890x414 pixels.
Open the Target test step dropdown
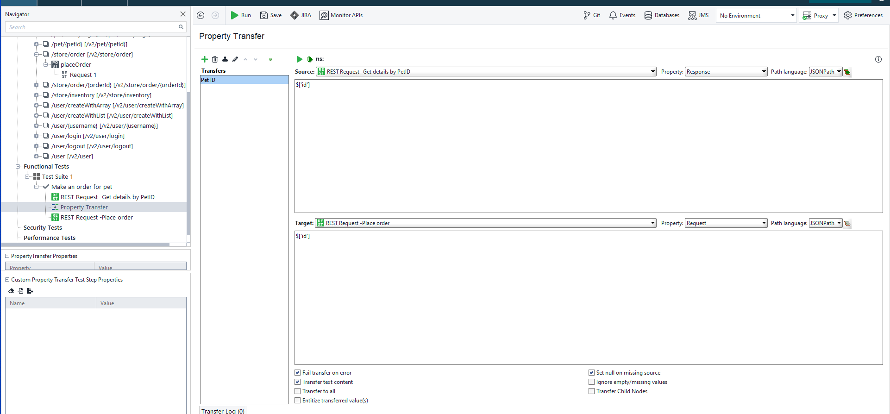pyautogui.click(x=485, y=223)
